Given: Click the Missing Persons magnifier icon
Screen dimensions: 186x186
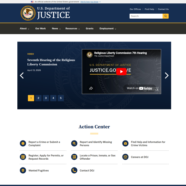Looking at the screenshot, I should pos(74,144).
